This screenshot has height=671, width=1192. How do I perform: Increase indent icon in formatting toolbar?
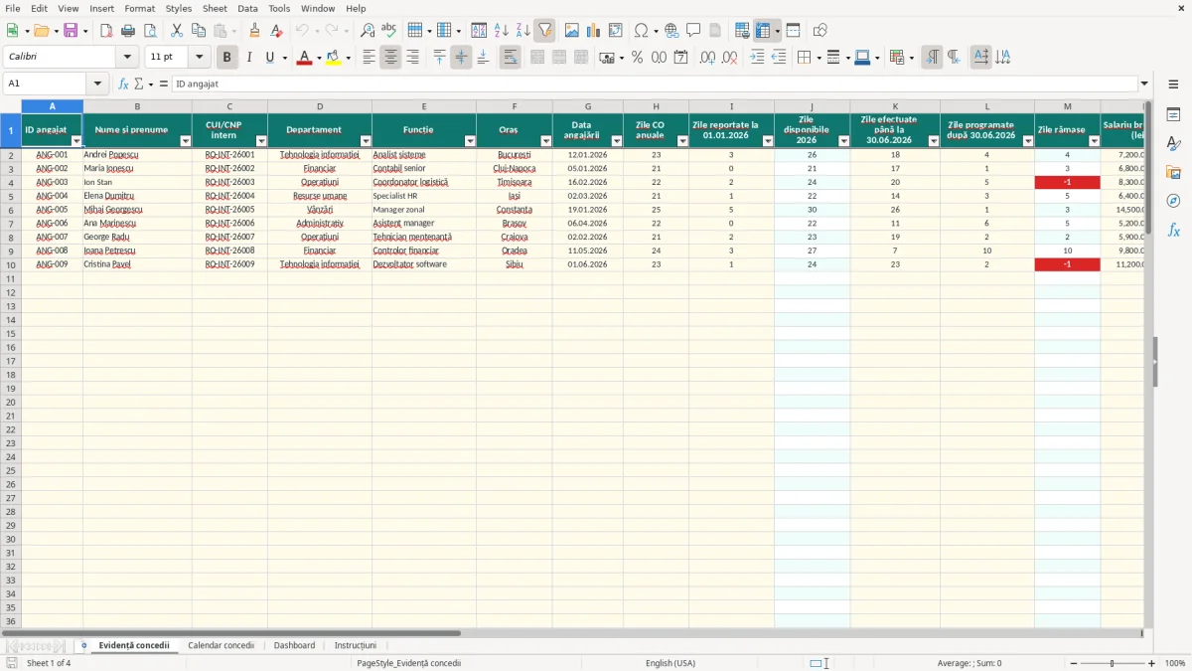coord(757,58)
